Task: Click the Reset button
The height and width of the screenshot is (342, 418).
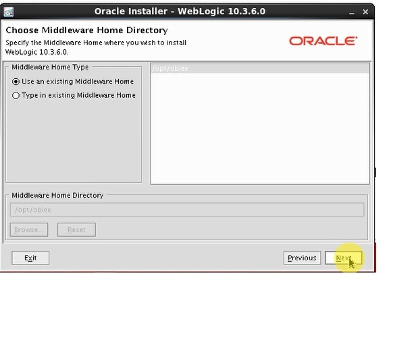Action: (76, 229)
